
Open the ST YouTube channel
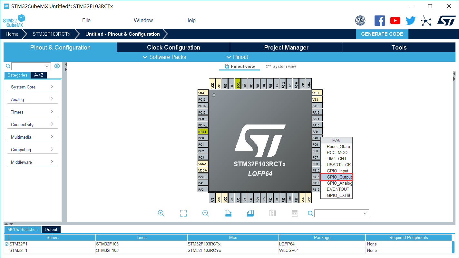pos(395,20)
